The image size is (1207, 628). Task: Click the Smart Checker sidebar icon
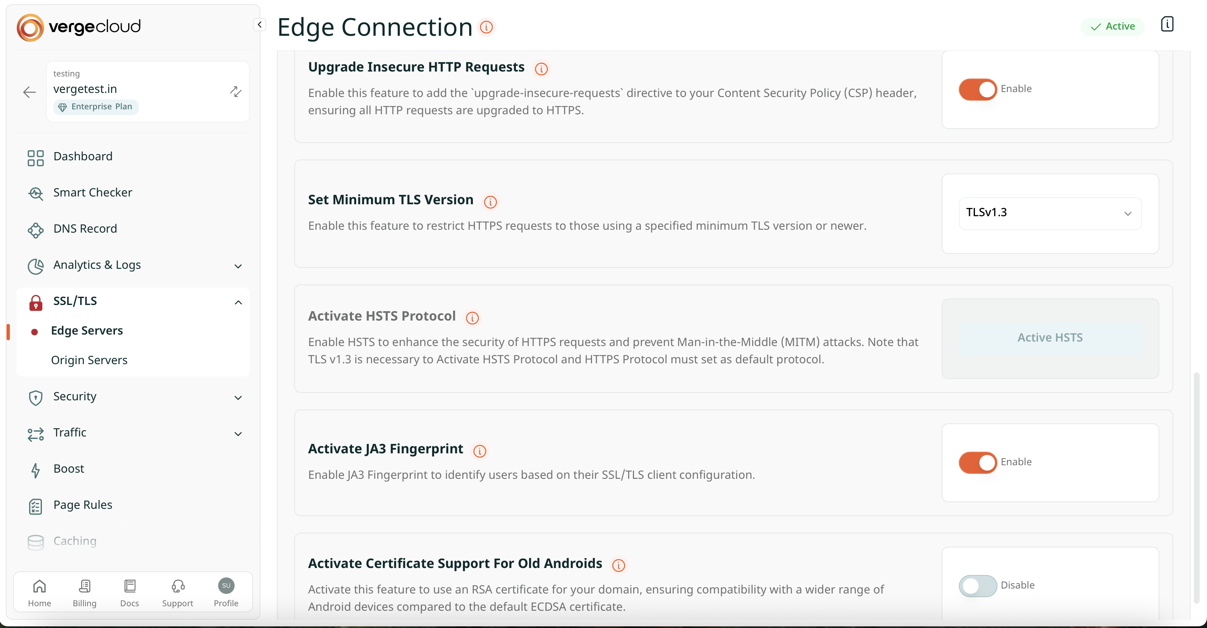point(35,193)
